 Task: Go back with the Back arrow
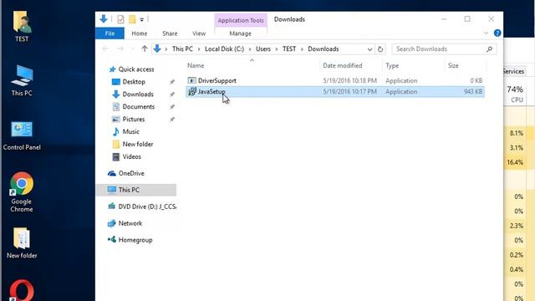105,48
